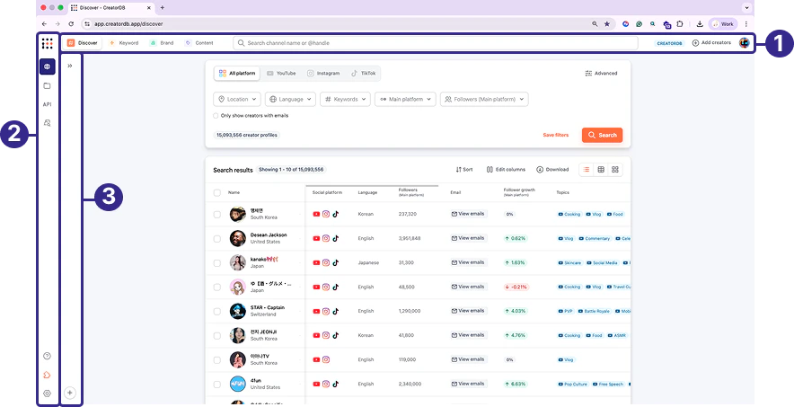This screenshot has height=407, width=794.
Task: Open the Sort options
Action: [464, 170]
